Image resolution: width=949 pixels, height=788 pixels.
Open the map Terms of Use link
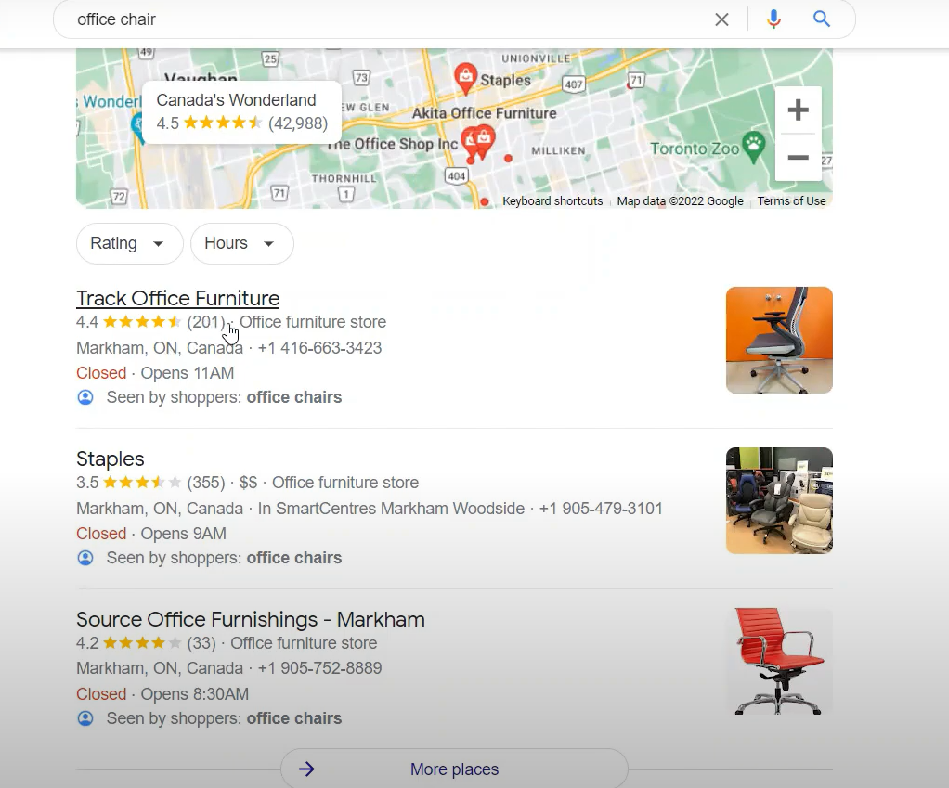click(x=792, y=200)
